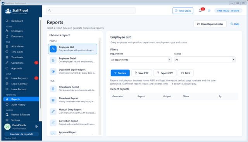Click the Attendance Report clipboard icon
The width and height of the screenshot is (248, 142).
(53, 89)
